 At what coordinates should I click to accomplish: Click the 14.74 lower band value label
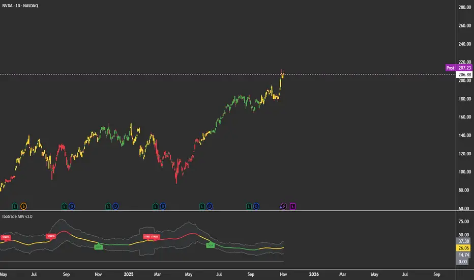click(x=463, y=255)
